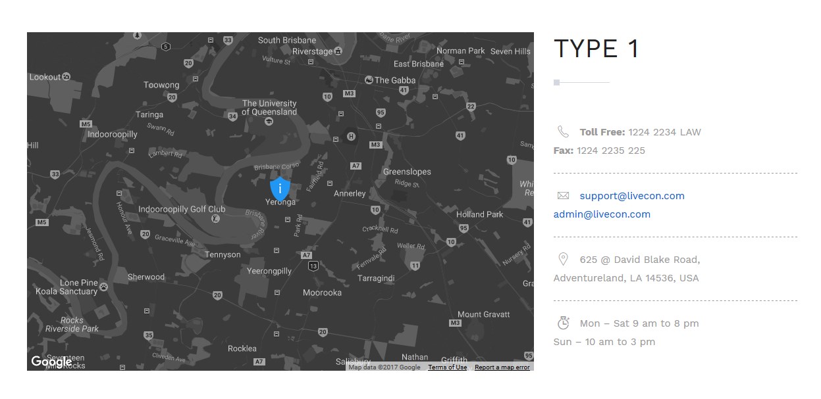The height and width of the screenshot is (399, 821).
Task: Click the blue shield map marker at Yeronga
Action: point(280,188)
